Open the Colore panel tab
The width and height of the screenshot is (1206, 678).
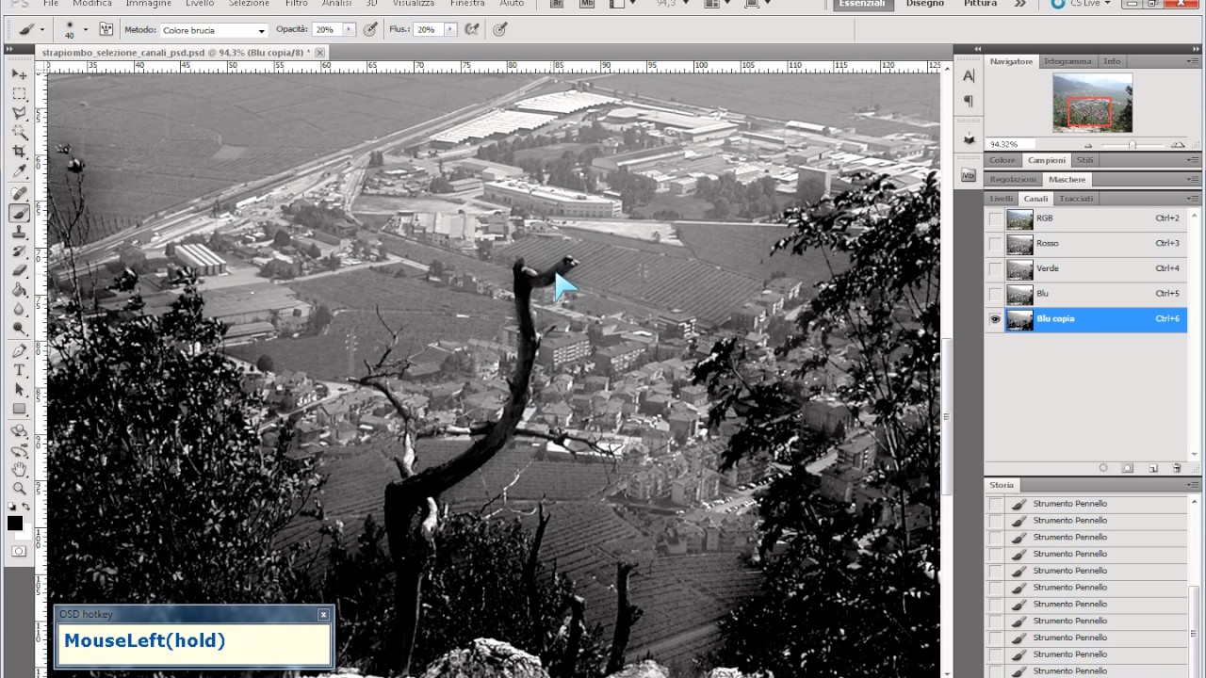pyautogui.click(x=1002, y=160)
